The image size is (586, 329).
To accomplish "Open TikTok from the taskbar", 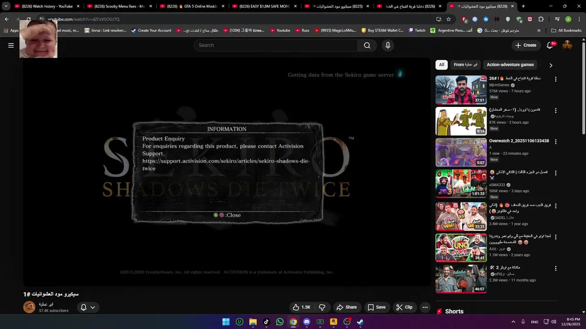I will pyautogui.click(x=266, y=322).
